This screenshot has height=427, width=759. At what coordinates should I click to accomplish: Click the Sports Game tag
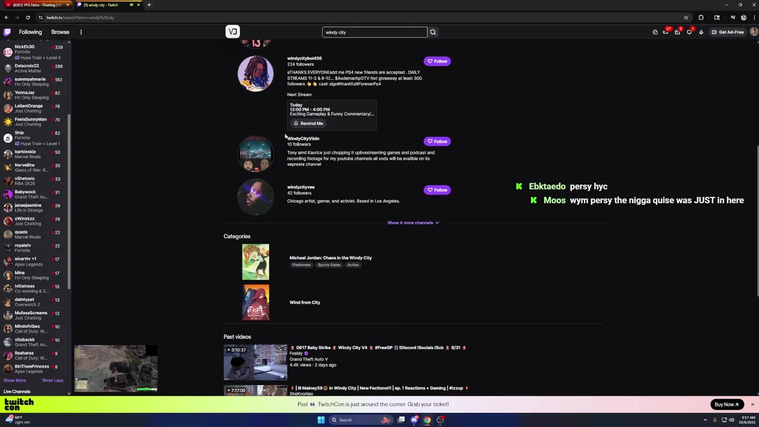pos(329,265)
